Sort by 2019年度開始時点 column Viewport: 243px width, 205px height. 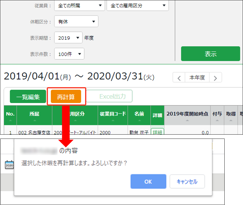[x=187, y=116]
